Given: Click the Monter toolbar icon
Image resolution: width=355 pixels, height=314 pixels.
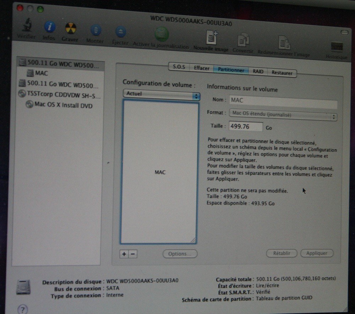Looking at the screenshot, I should 96,30.
